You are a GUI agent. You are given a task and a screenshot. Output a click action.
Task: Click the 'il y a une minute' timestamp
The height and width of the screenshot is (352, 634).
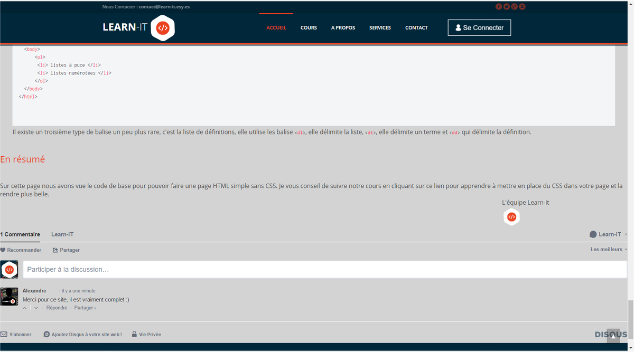[79, 291]
